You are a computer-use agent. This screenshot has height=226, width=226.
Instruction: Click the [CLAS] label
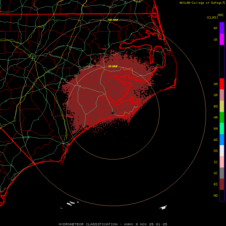pyautogui.click(x=212, y=17)
